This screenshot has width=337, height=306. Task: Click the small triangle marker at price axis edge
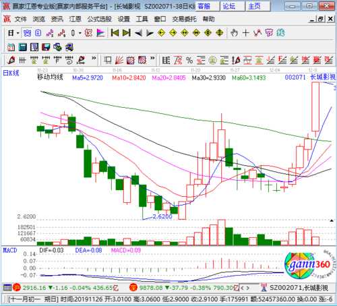click(332, 220)
